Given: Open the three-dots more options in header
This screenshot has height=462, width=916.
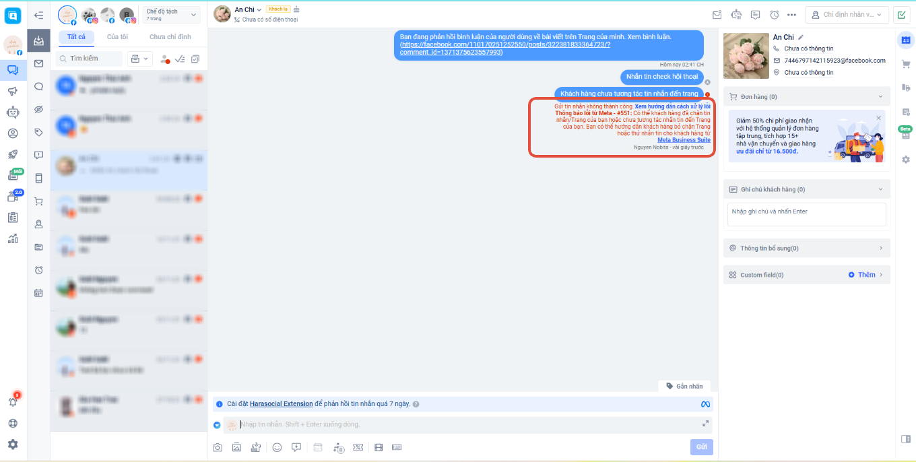Looking at the screenshot, I should click(x=791, y=14).
